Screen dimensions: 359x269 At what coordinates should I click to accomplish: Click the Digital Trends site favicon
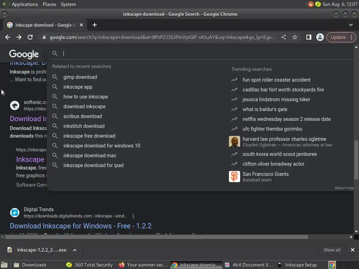[x=15, y=213]
